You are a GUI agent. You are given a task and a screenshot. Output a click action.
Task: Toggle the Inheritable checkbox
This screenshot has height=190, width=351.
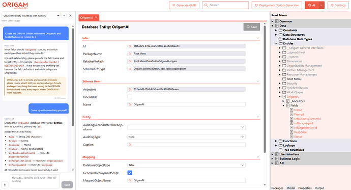tap(130, 97)
